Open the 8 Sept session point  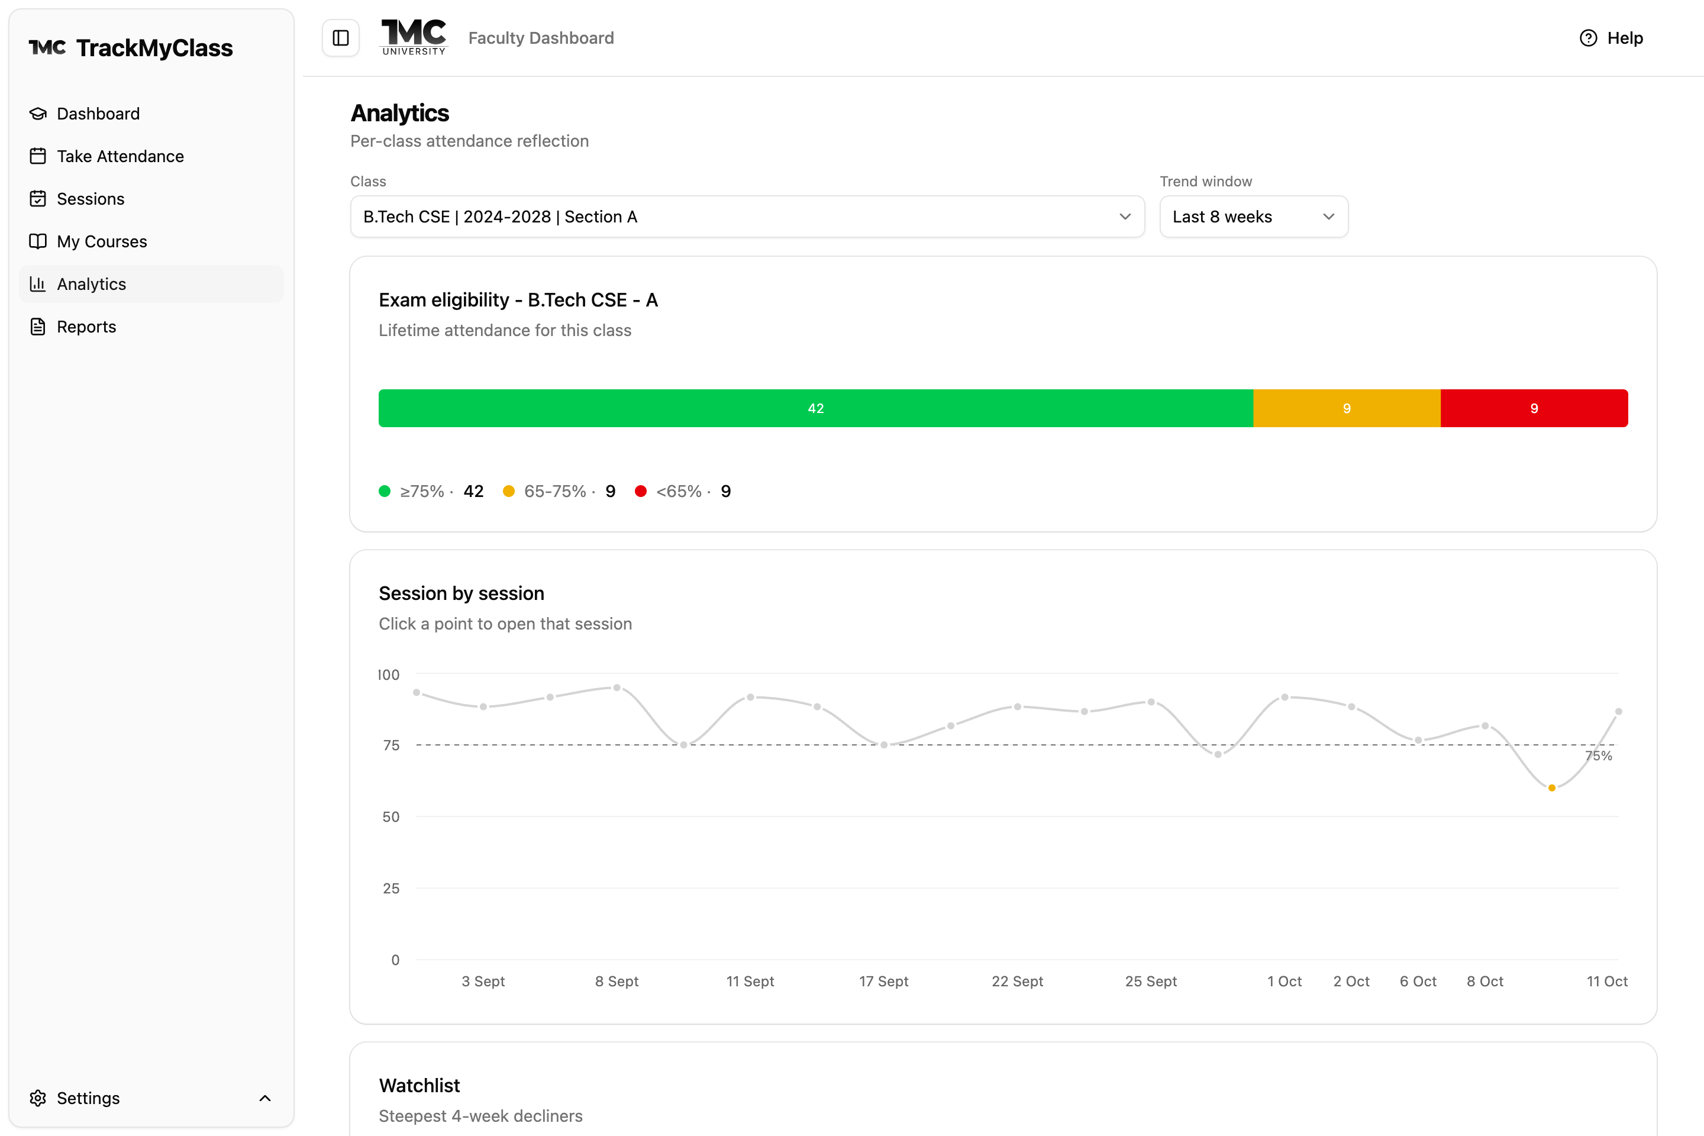(617, 688)
